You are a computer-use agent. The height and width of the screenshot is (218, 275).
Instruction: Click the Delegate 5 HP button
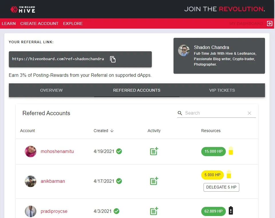pyautogui.click(x=221, y=187)
